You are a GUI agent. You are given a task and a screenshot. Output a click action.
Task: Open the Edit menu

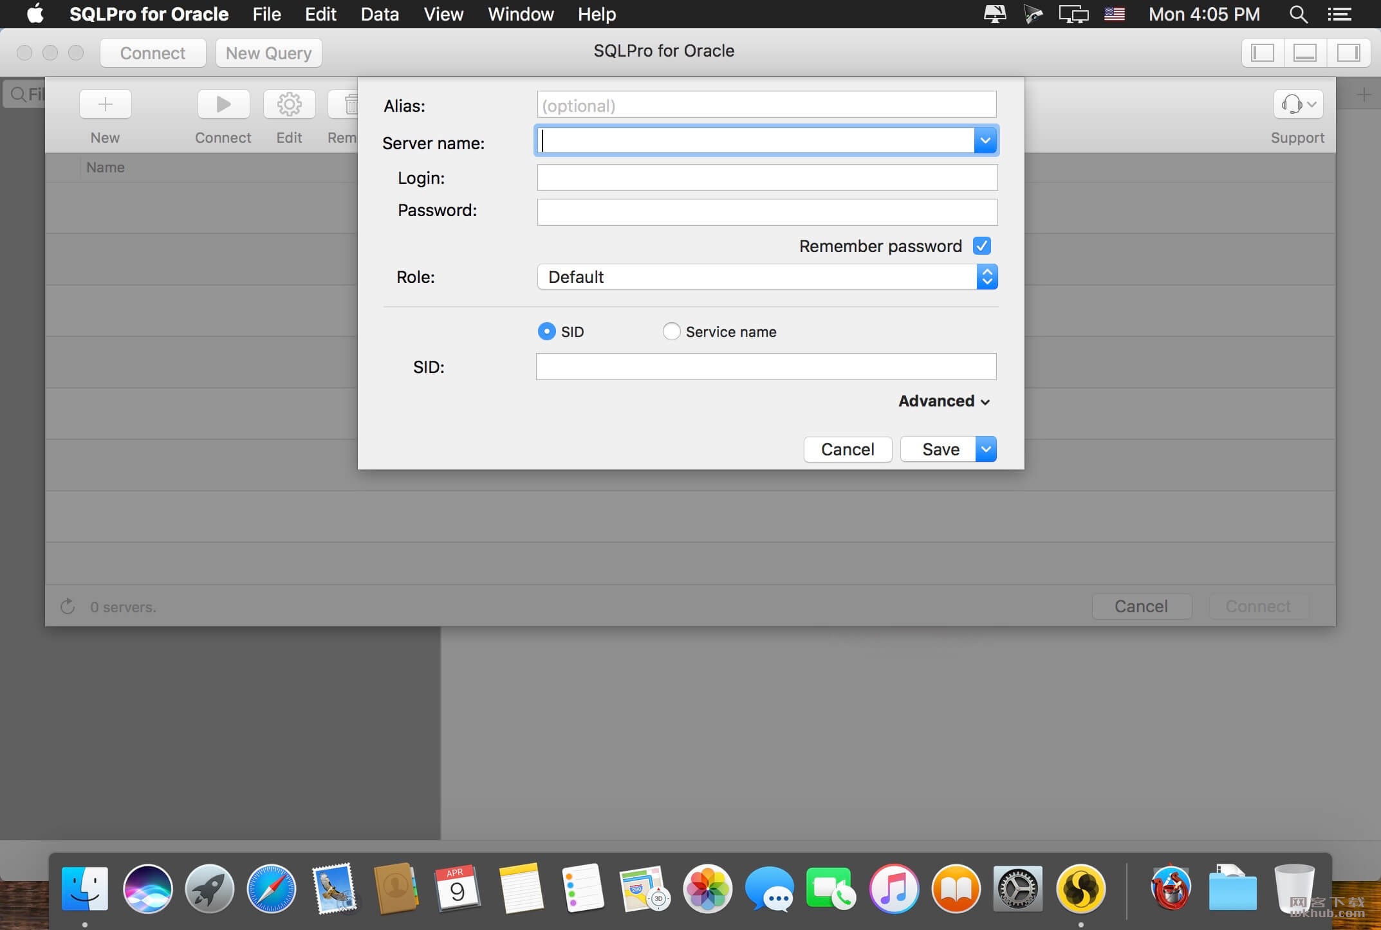320,14
